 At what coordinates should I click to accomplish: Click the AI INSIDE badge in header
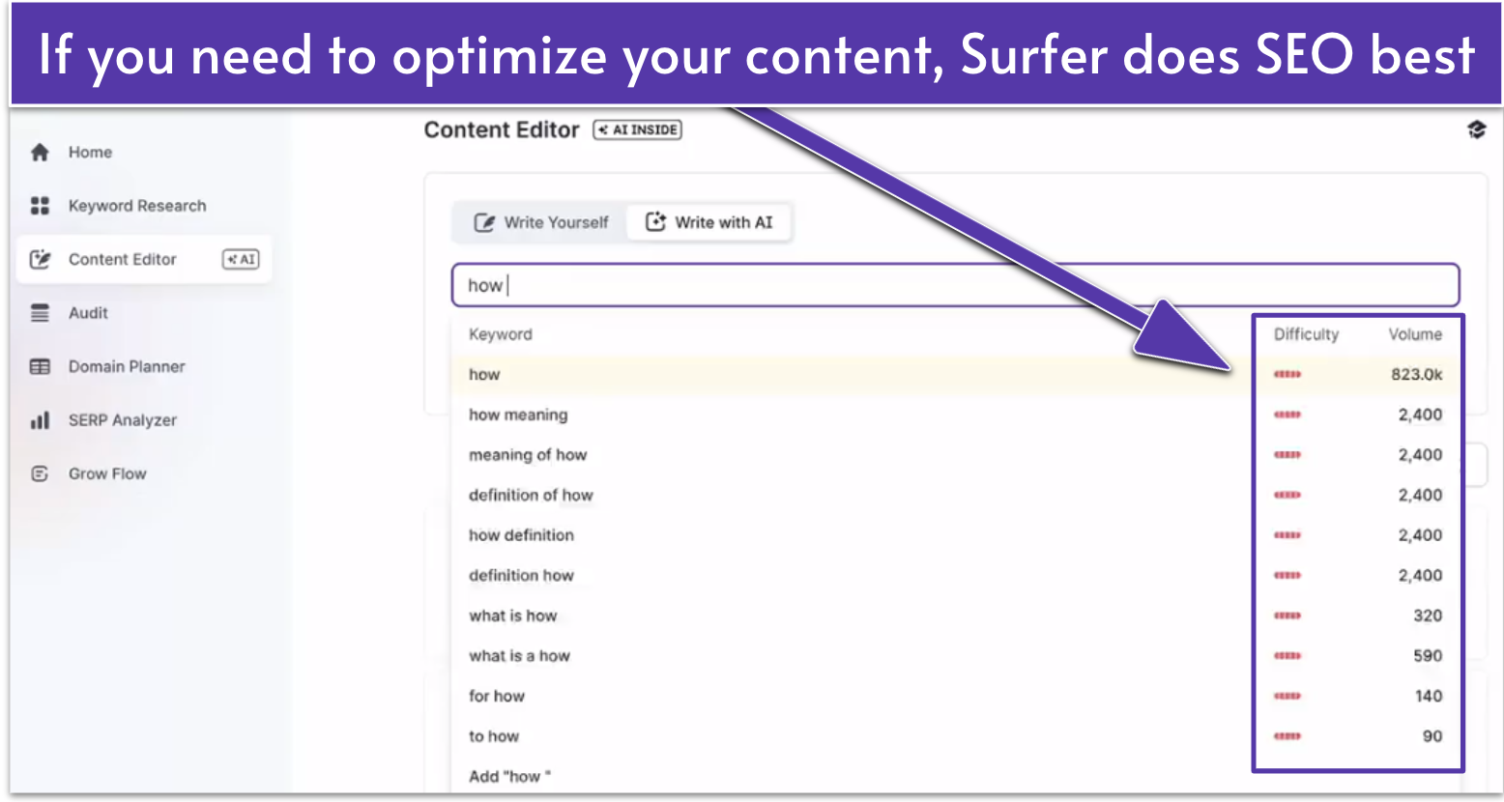638,129
